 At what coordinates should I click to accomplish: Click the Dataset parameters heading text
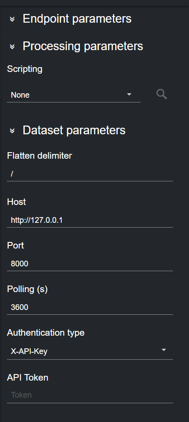[x=74, y=130]
